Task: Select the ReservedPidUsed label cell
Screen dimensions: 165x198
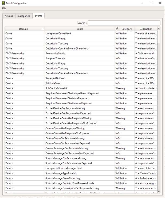Action: 80,79
